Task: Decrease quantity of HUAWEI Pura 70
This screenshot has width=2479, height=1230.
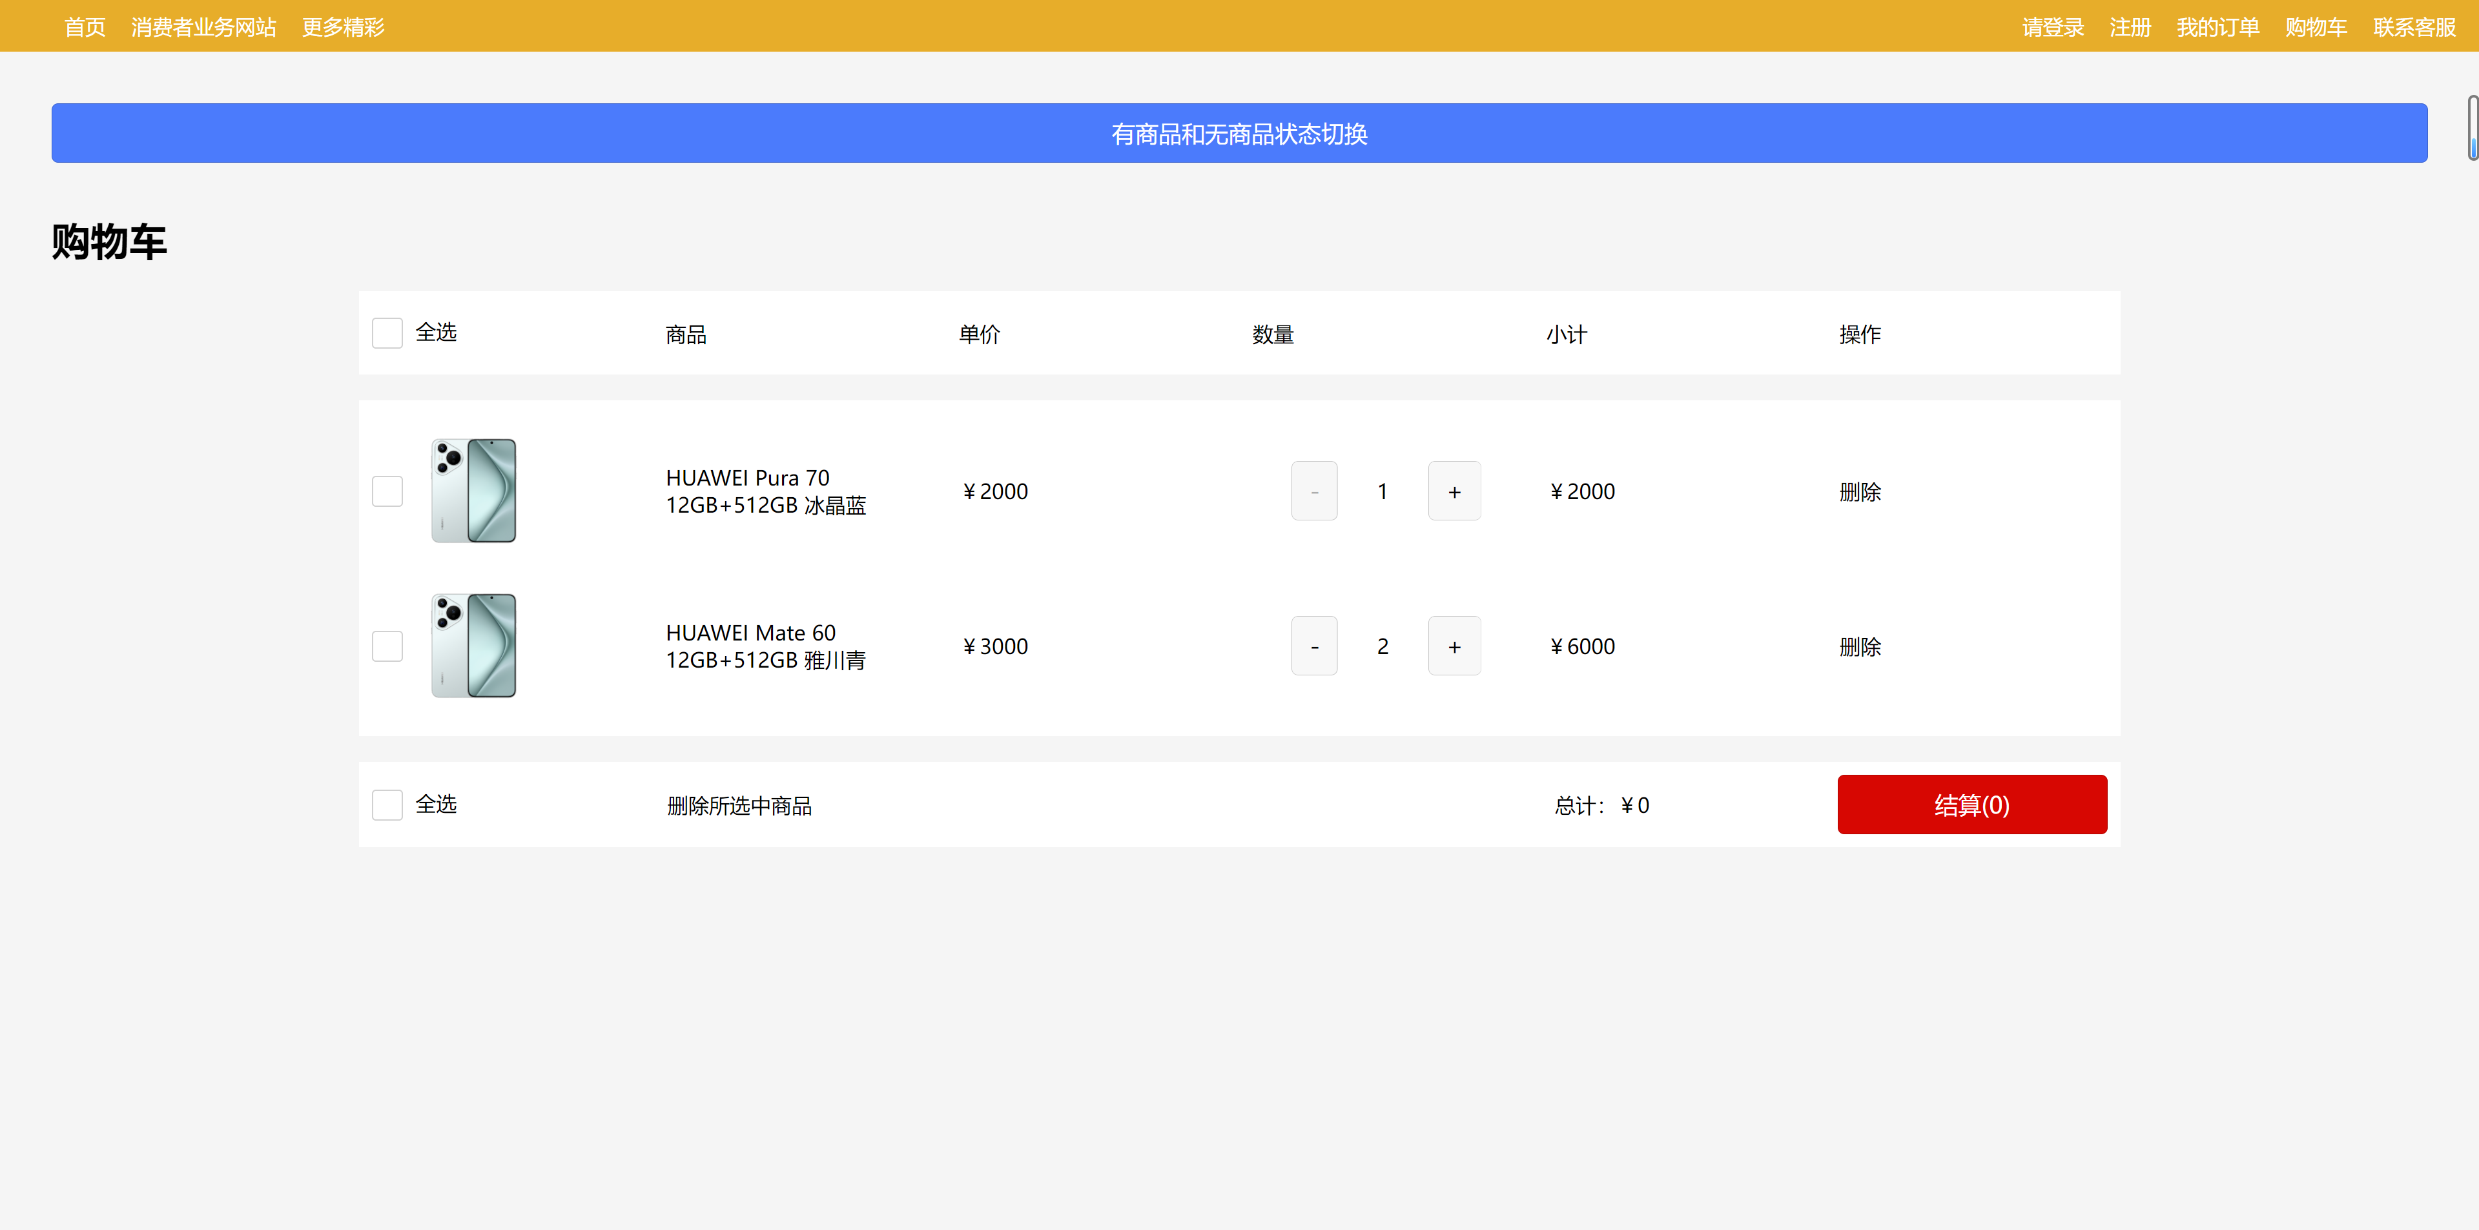Action: (x=1313, y=491)
